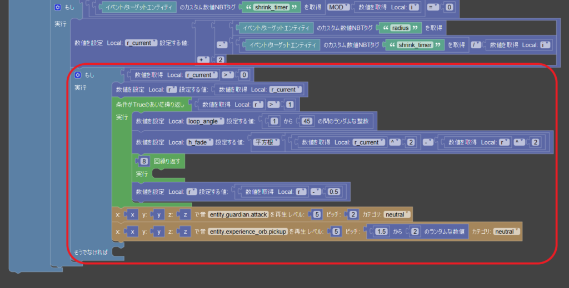Open category dropdown on the experience_orb.pickup sound block
Screen dimensions: 569x288
click(507, 232)
